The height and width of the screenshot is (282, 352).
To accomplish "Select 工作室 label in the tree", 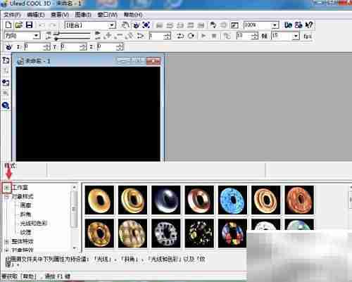I will pyautogui.click(x=20, y=188).
